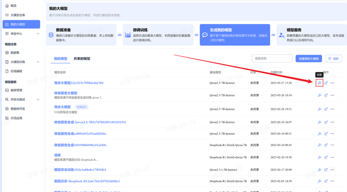Open more options for model created 2025-02-05 18:59
Image resolution: width=347 pixels, height=192 pixels.
(333, 181)
